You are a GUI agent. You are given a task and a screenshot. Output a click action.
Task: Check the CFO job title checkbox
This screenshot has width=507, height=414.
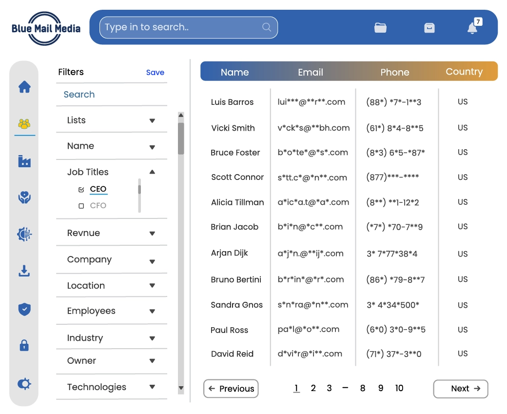click(81, 206)
